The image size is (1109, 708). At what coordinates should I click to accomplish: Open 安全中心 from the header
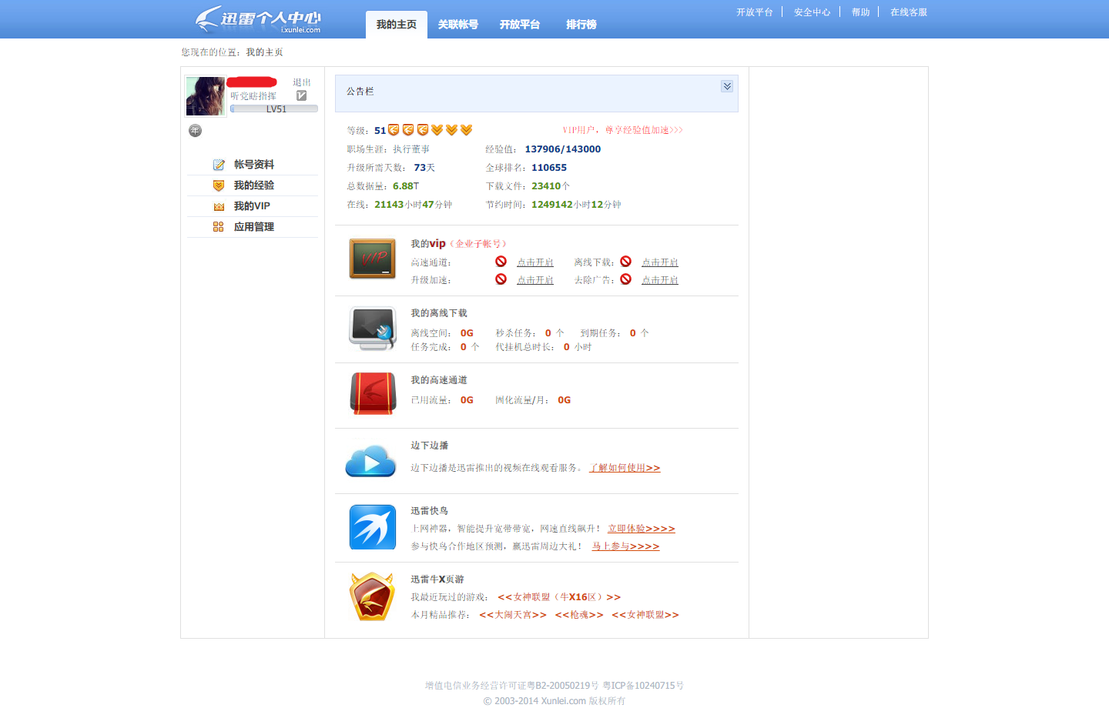(x=812, y=12)
